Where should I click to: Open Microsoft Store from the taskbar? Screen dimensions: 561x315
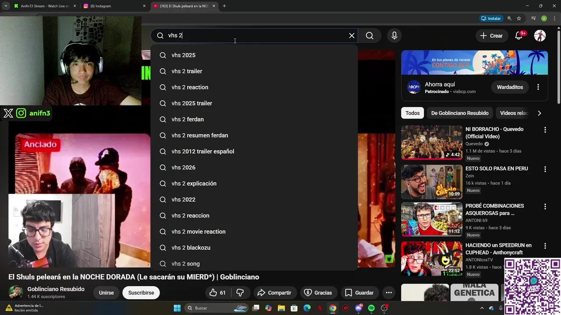click(x=294, y=308)
